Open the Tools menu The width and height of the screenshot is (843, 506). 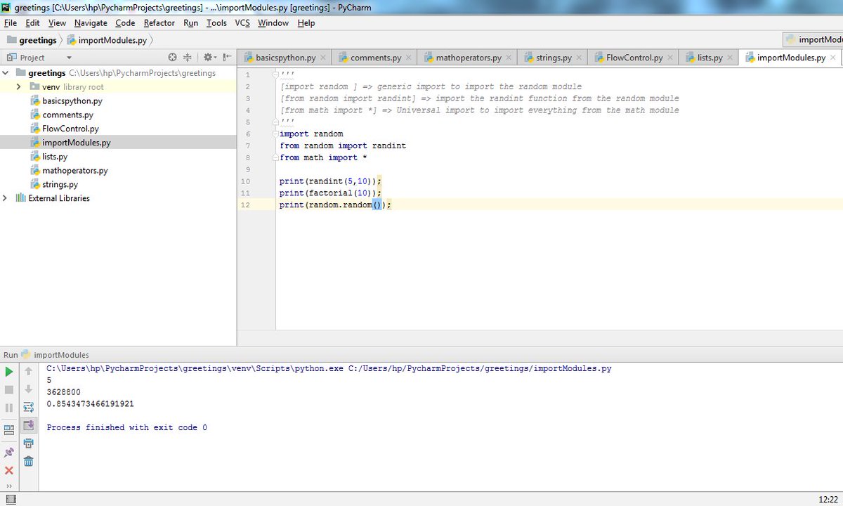pos(216,23)
